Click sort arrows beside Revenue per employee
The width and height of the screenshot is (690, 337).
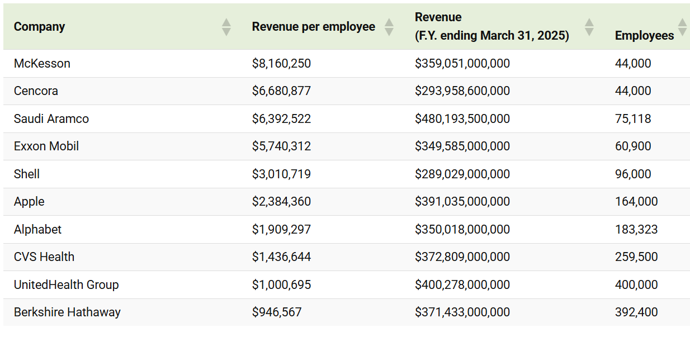tap(389, 27)
